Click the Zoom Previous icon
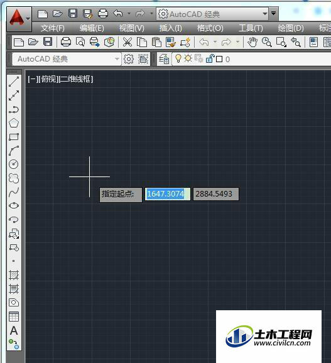This screenshot has height=363, width=331. pyautogui.click(x=296, y=42)
